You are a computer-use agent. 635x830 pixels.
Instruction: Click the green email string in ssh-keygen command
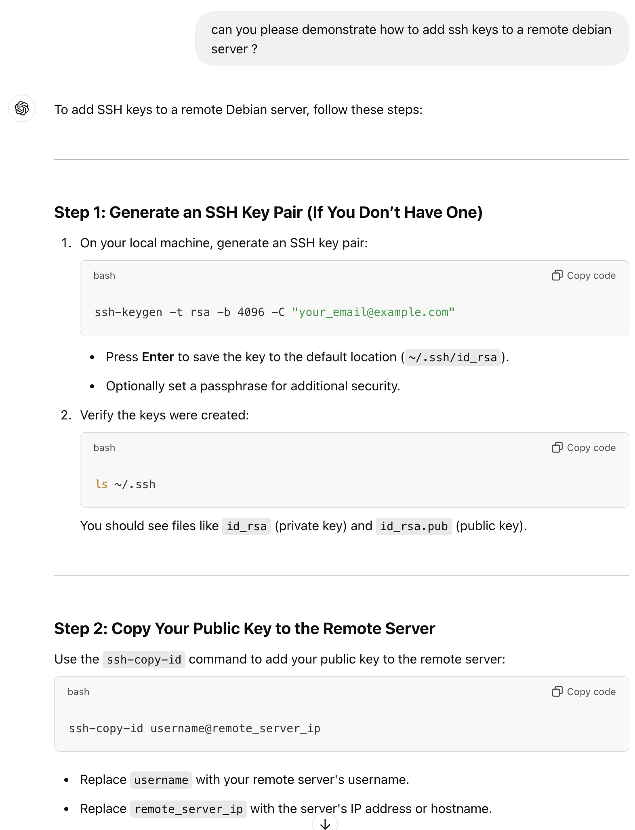coord(373,312)
